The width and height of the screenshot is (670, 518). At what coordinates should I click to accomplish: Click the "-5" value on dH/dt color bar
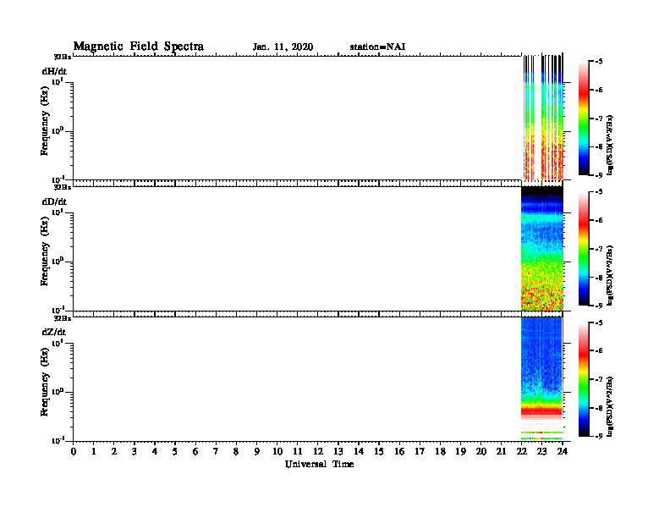(599, 62)
